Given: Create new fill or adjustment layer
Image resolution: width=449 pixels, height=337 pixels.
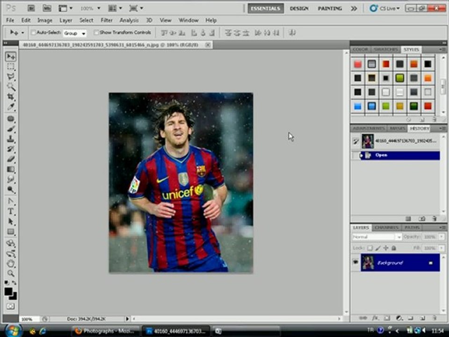Looking at the screenshot, I should click(399, 318).
